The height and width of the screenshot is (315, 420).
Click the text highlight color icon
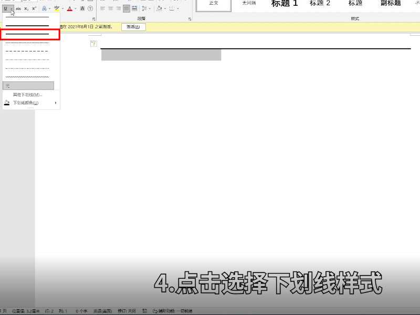coord(56,8)
